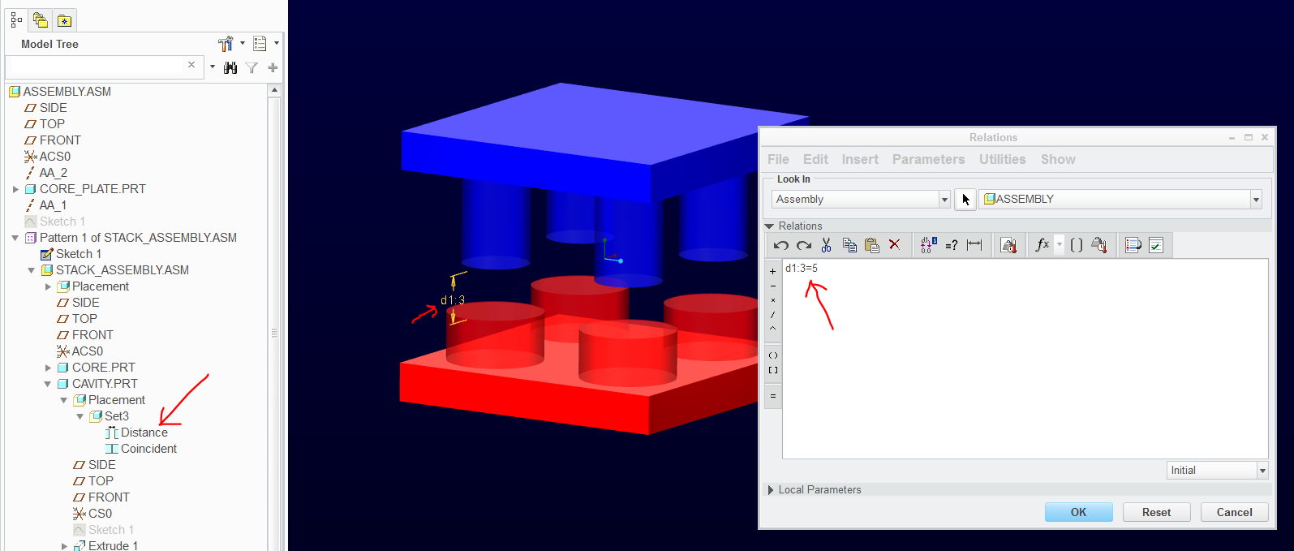Click the Paste clipboard icon
This screenshot has width=1294, height=551.
click(x=872, y=245)
